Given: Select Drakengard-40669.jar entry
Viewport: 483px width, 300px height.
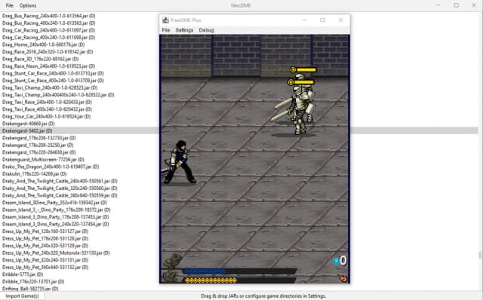Looking at the screenshot, I should coord(29,124).
